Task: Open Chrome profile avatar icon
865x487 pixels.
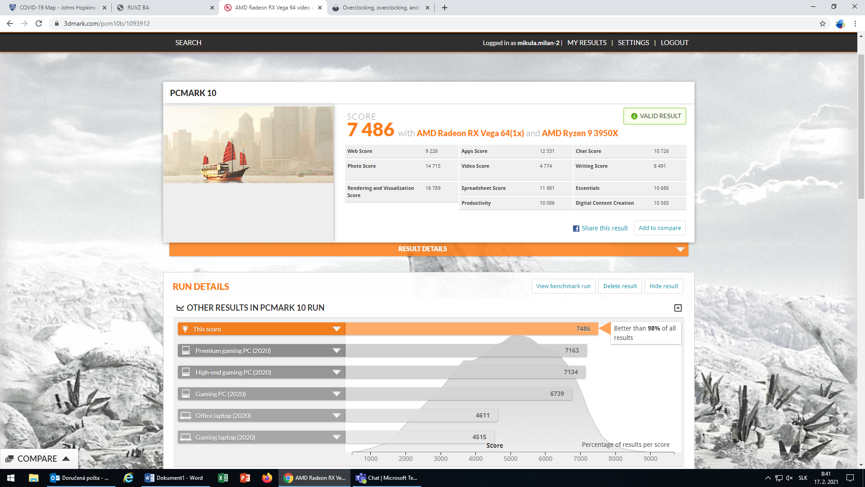Action: pos(840,23)
